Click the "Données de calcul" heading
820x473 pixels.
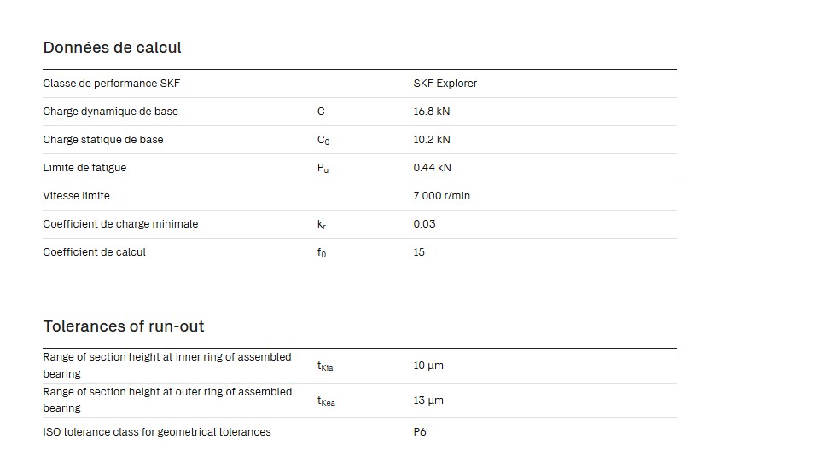point(112,48)
